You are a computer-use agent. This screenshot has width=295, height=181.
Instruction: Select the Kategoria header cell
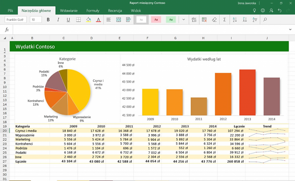tap(32, 126)
